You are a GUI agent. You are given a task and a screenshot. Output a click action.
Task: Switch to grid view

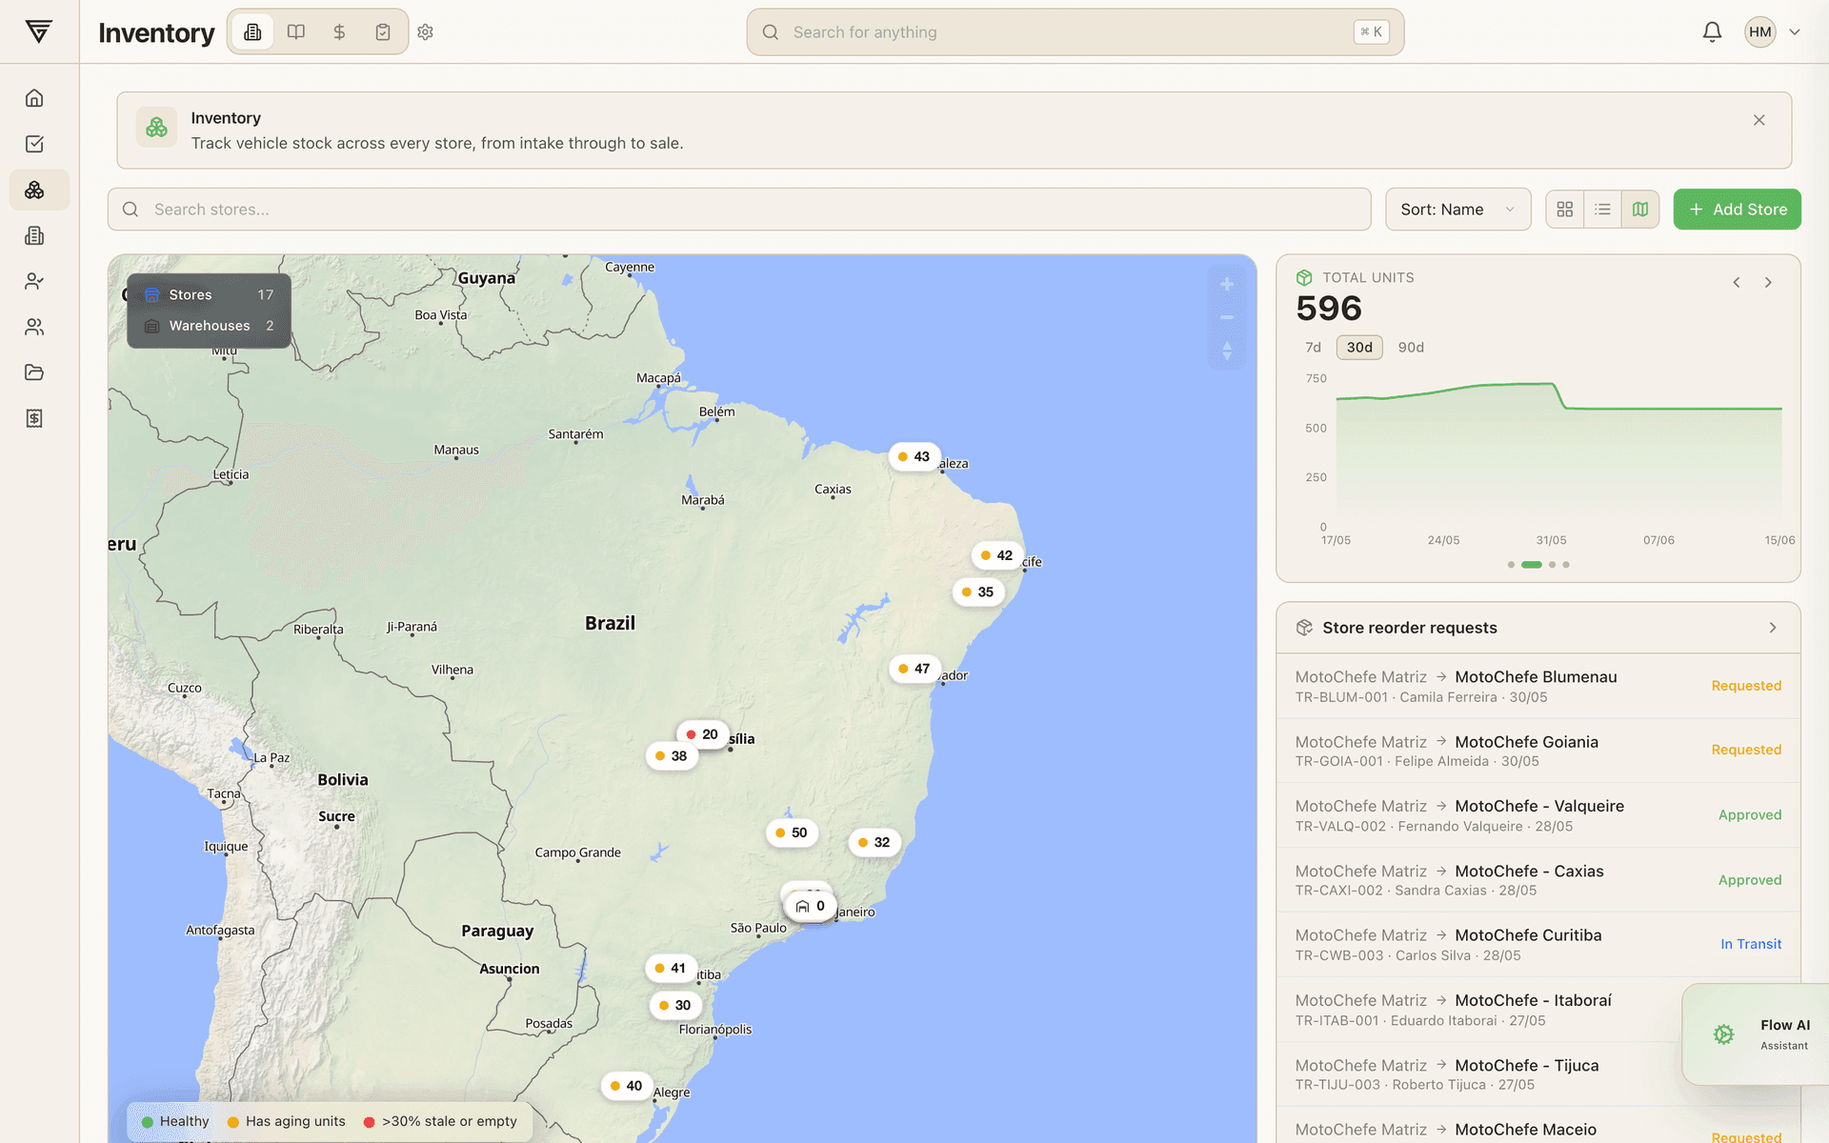(1564, 210)
